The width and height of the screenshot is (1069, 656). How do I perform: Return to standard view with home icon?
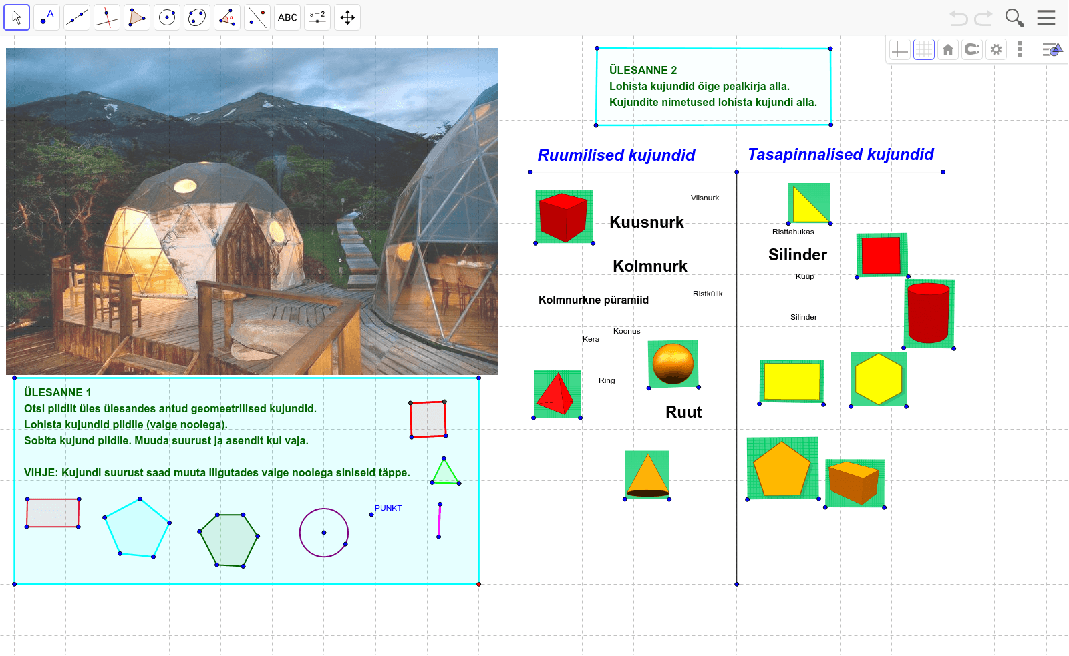point(948,49)
